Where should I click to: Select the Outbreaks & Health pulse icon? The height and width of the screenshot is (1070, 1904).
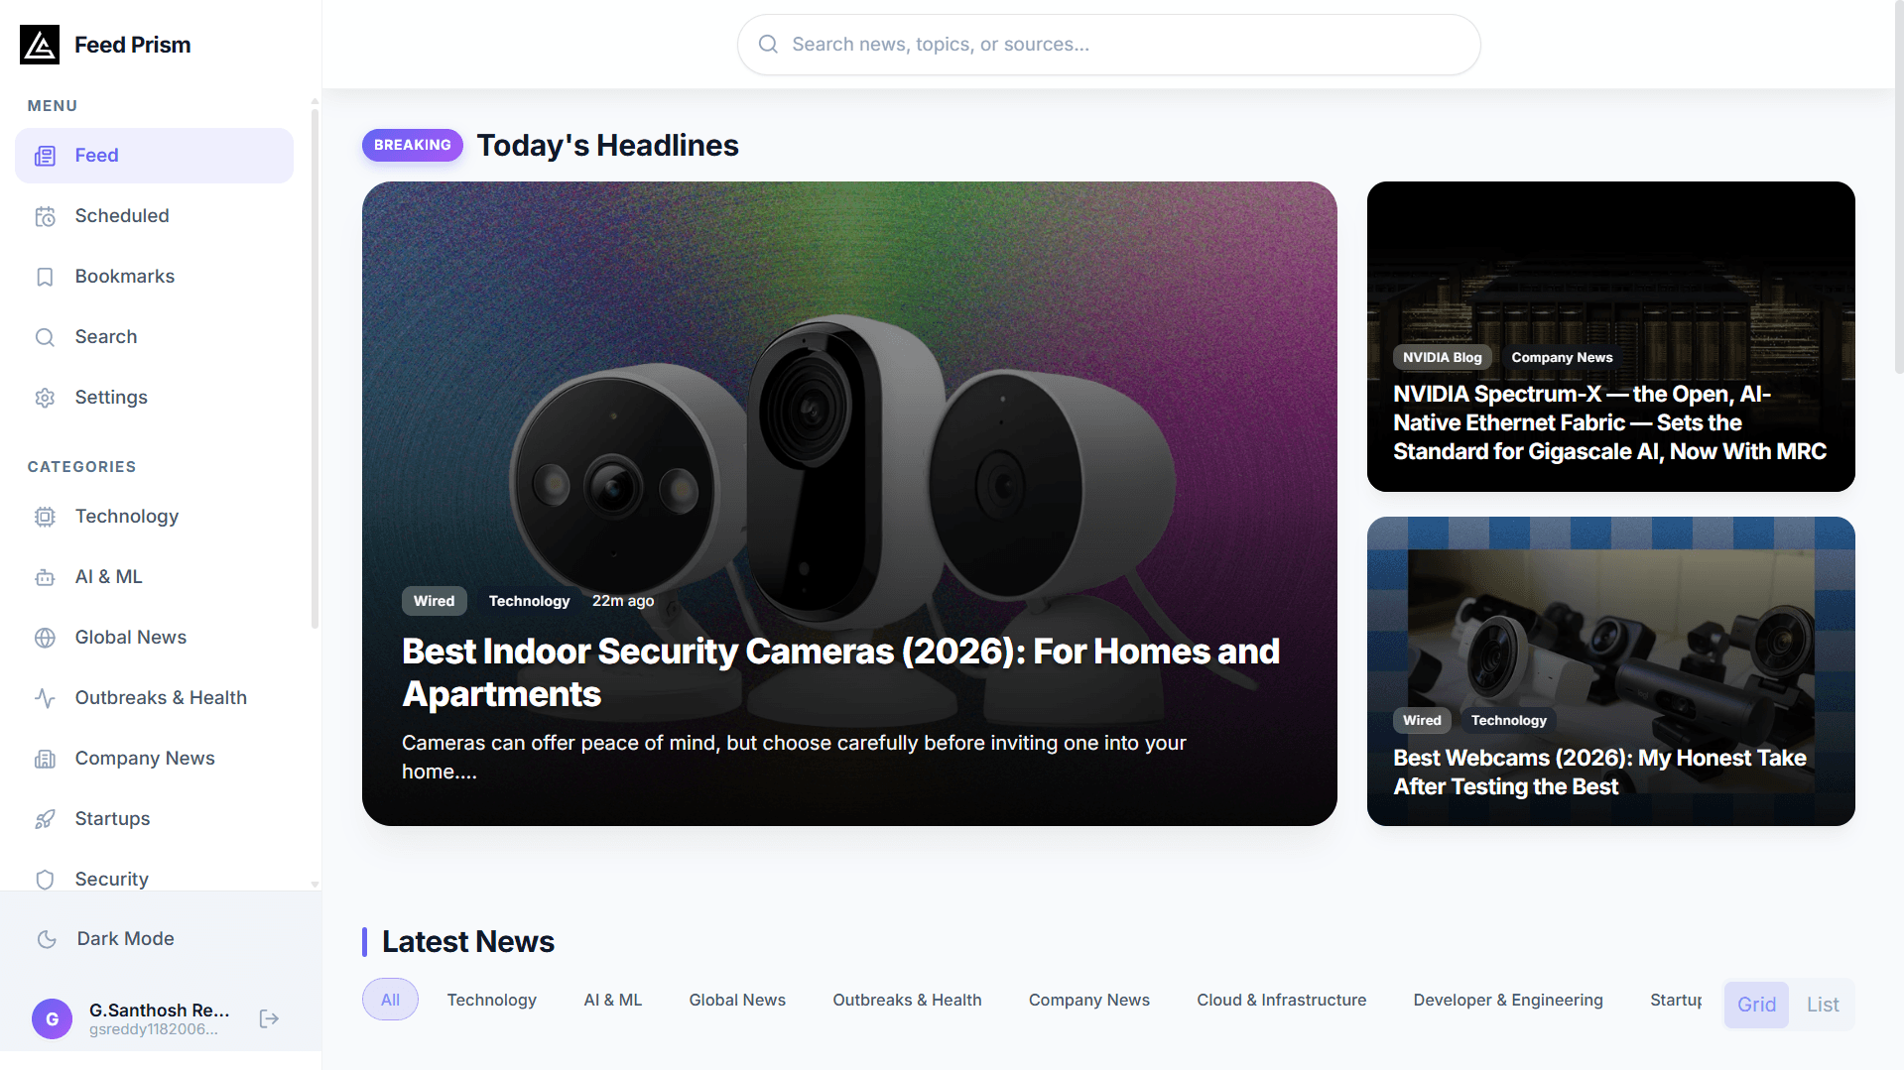tap(45, 698)
